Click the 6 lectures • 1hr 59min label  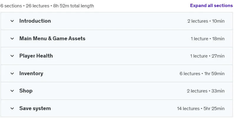click(202, 73)
